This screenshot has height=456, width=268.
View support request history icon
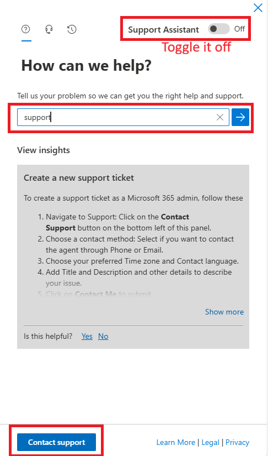point(72,29)
